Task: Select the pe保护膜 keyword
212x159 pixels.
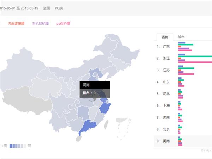Action: pyautogui.click(x=63, y=23)
